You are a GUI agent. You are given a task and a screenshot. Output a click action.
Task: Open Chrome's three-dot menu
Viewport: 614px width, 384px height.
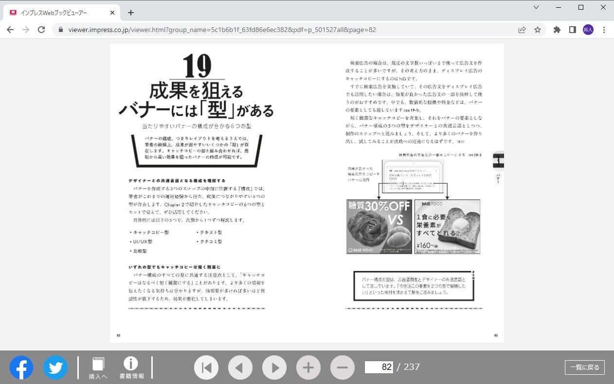[x=604, y=30]
